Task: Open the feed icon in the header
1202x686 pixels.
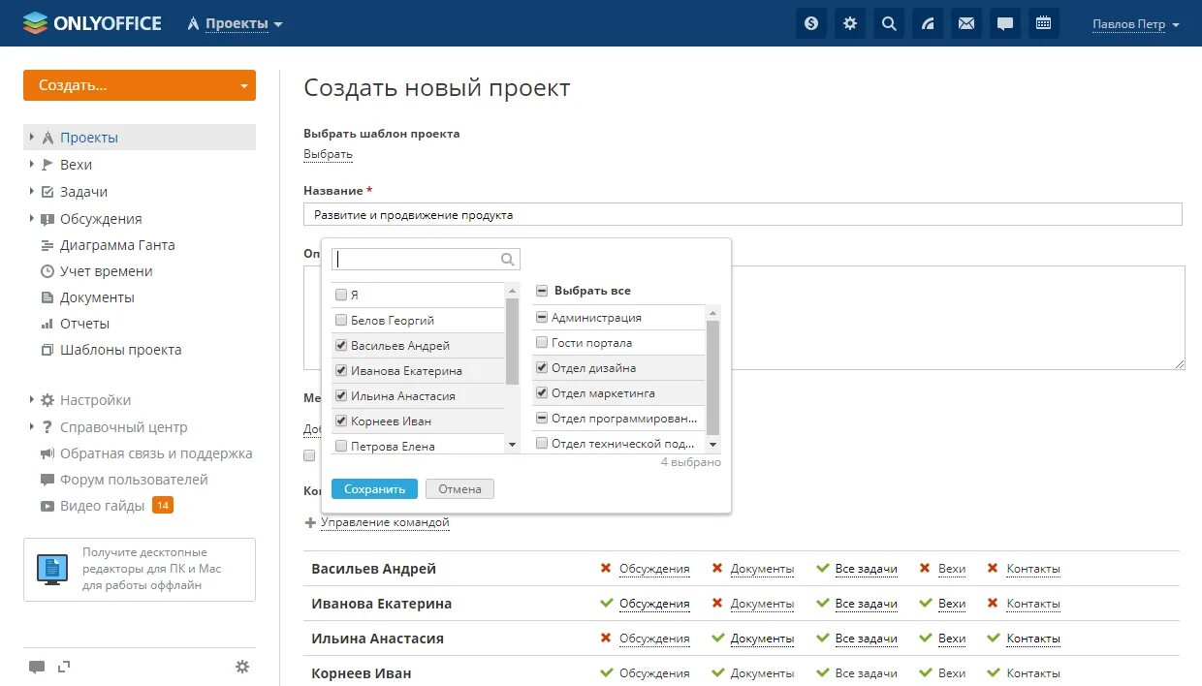Action: coord(928,23)
